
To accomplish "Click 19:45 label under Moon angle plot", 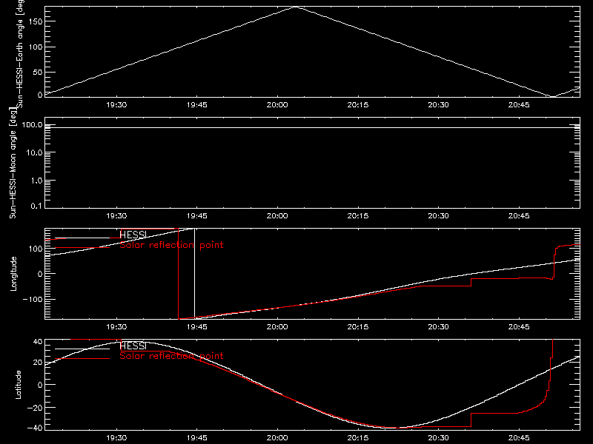I will [196, 216].
